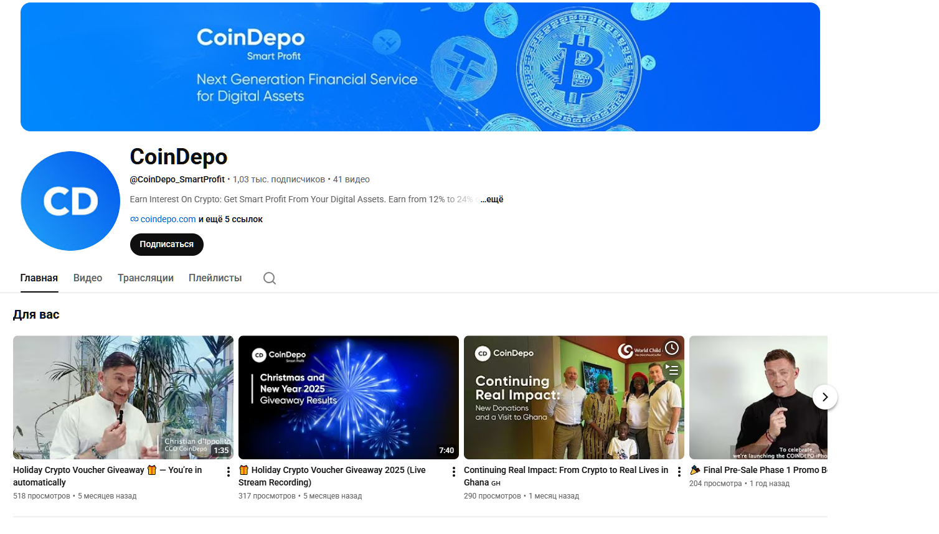
Task: Click "518 просмотров" view count text
Action: [x=42, y=496]
